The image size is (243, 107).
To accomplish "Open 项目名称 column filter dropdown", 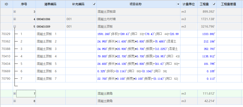I will tap(178, 4).
